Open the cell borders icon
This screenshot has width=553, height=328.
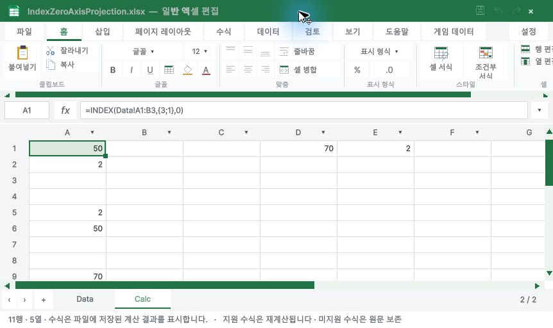[x=169, y=70]
